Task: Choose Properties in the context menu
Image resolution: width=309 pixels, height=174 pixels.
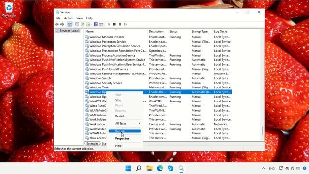Action: coord(122,139)
